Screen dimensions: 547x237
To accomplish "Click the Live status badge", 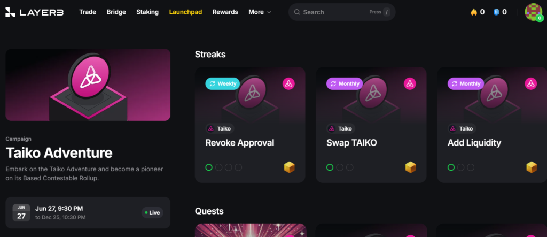I will (152, 212).
